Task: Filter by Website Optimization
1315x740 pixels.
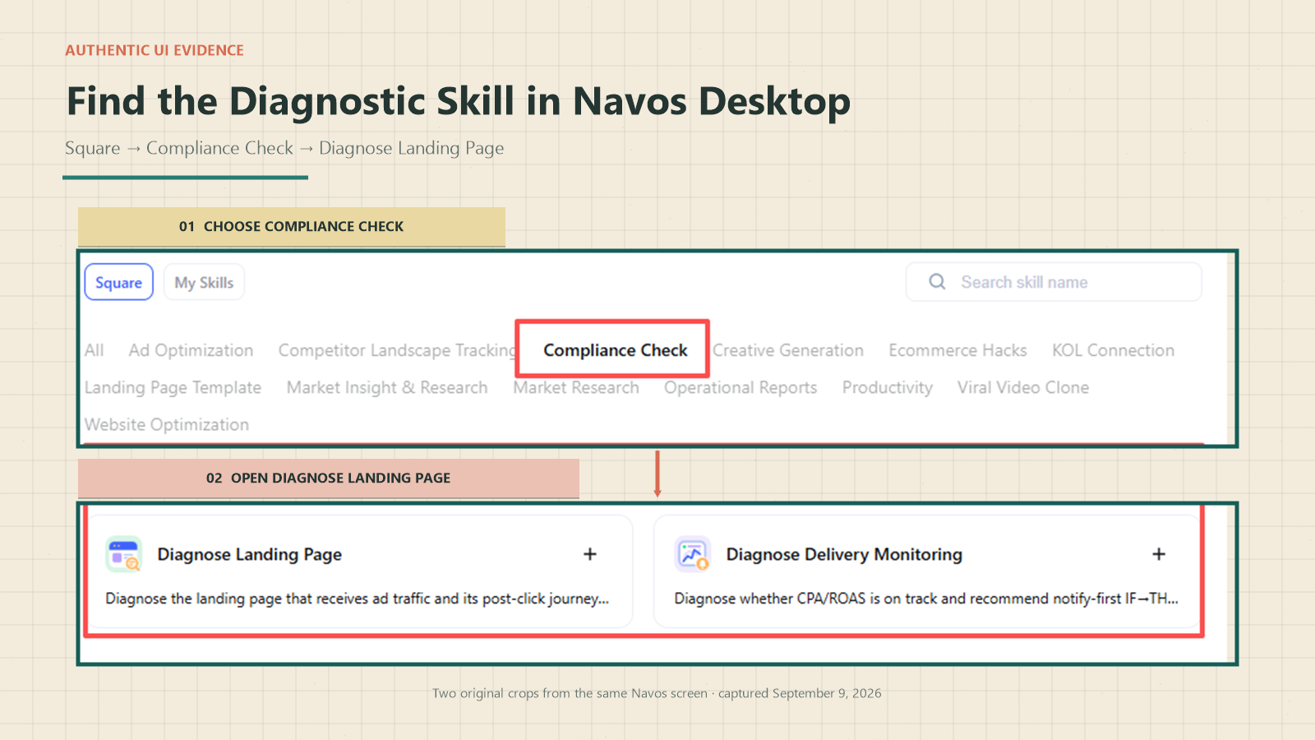Action: (167, 424)
